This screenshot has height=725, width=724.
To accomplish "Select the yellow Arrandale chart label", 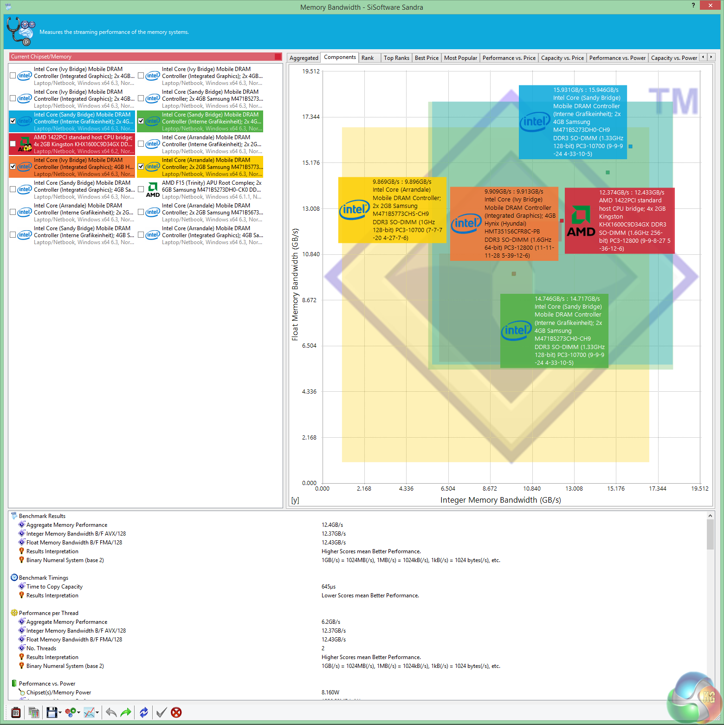I will pyautogui.click(x=392, y=210).
